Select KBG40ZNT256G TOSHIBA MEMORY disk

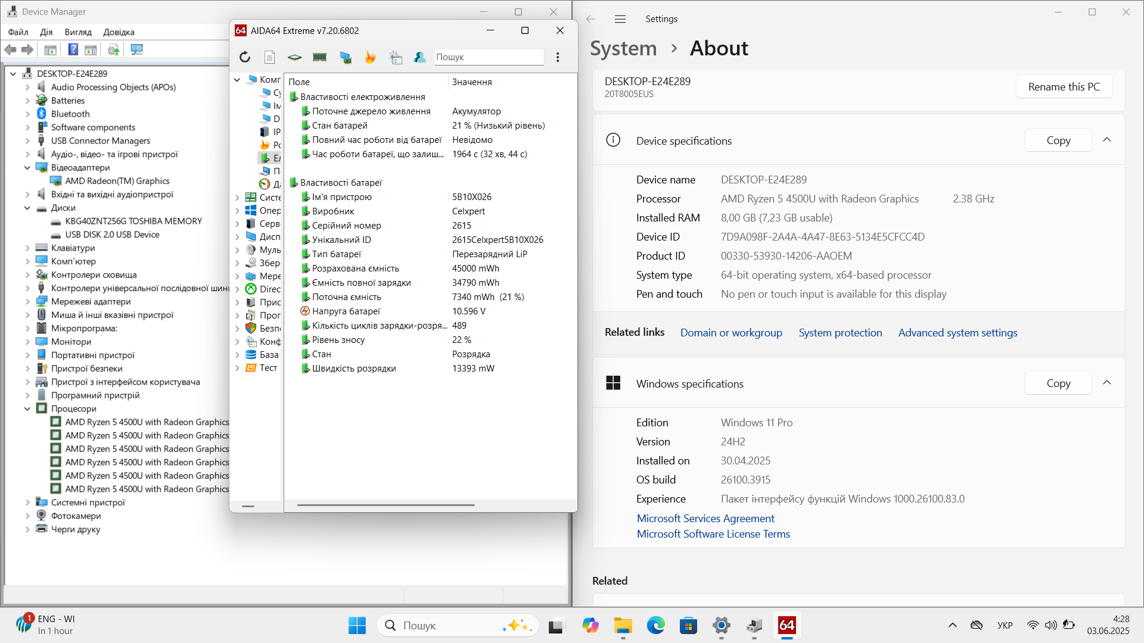click(x=133, y=221)
